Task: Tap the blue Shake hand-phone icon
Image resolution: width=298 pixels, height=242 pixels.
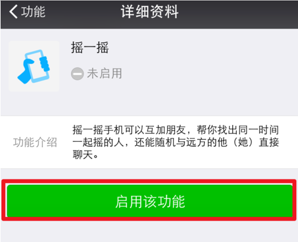Action: pos(34,67)
